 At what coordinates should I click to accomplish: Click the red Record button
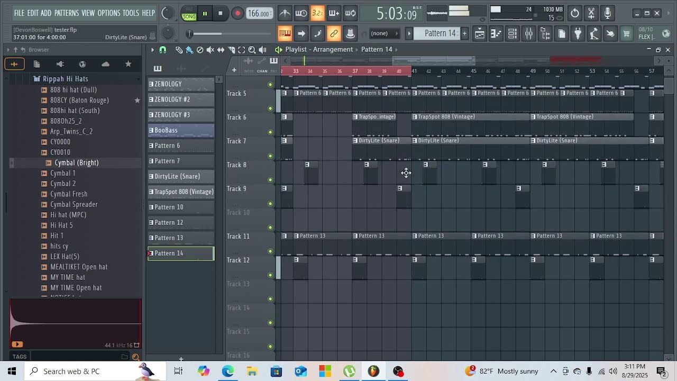tap(237, 13)
